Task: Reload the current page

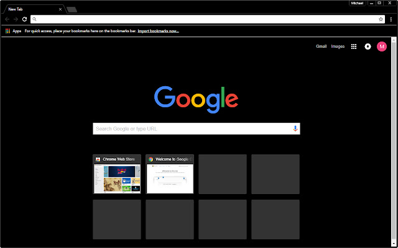Action: [x=24, y=19]
